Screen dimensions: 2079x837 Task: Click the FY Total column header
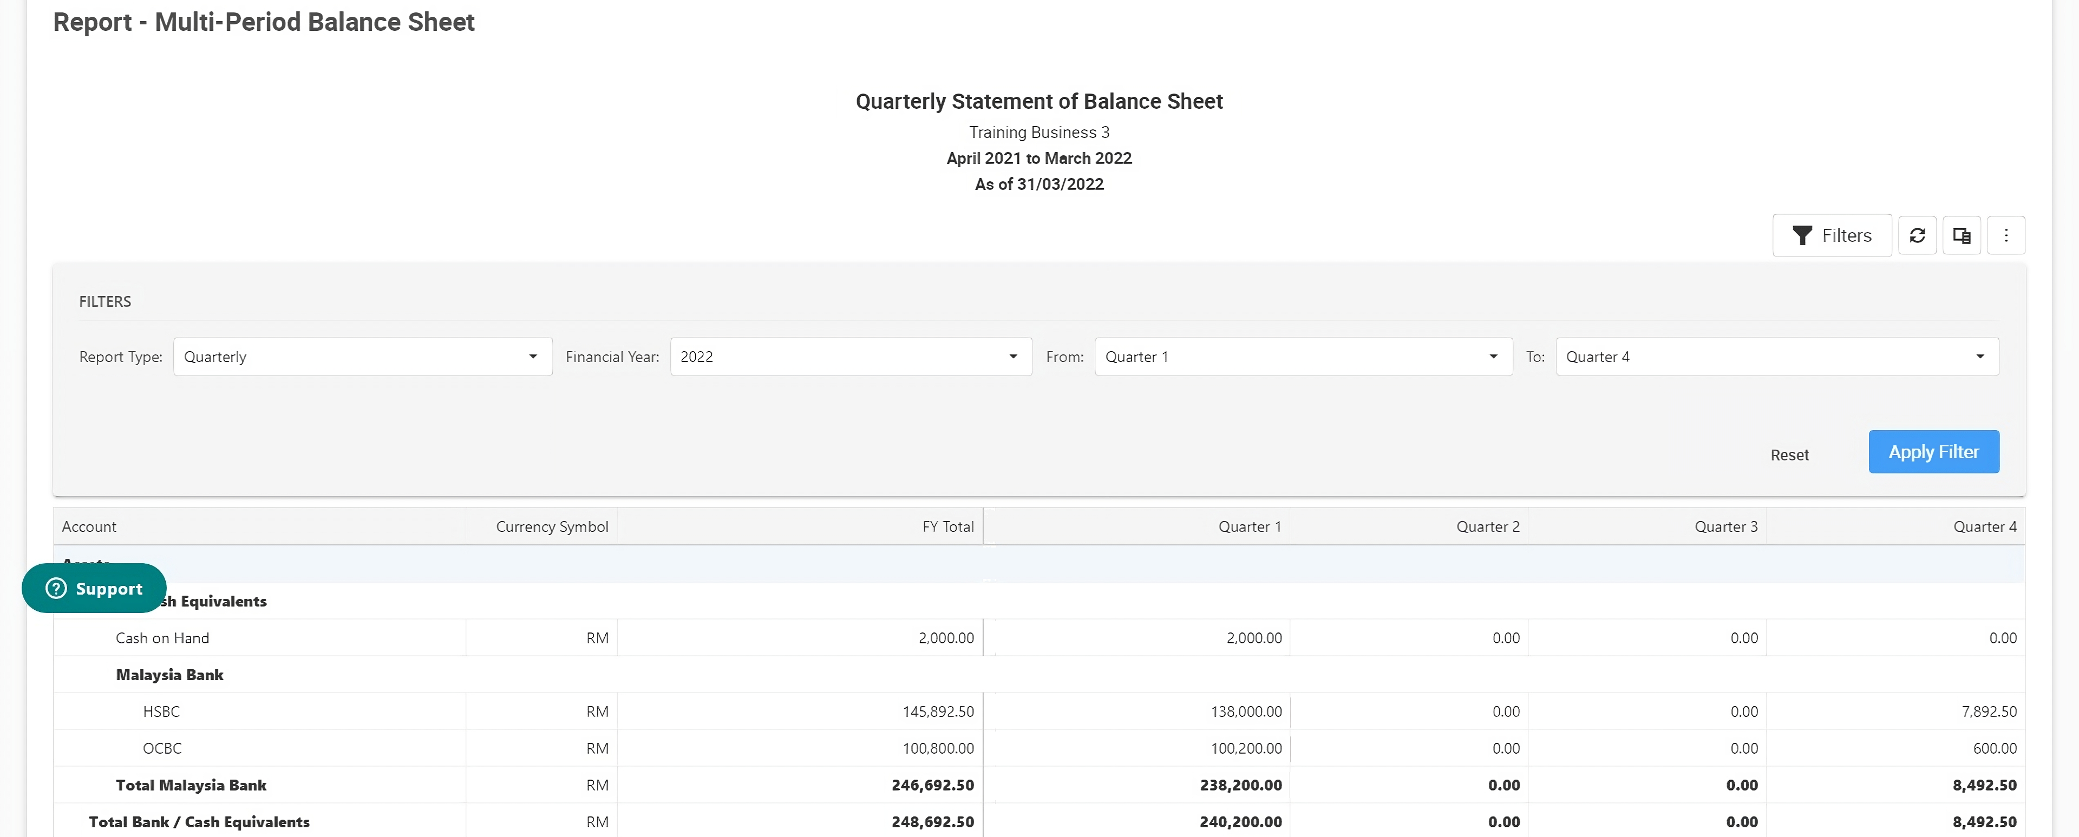(800, 526)
